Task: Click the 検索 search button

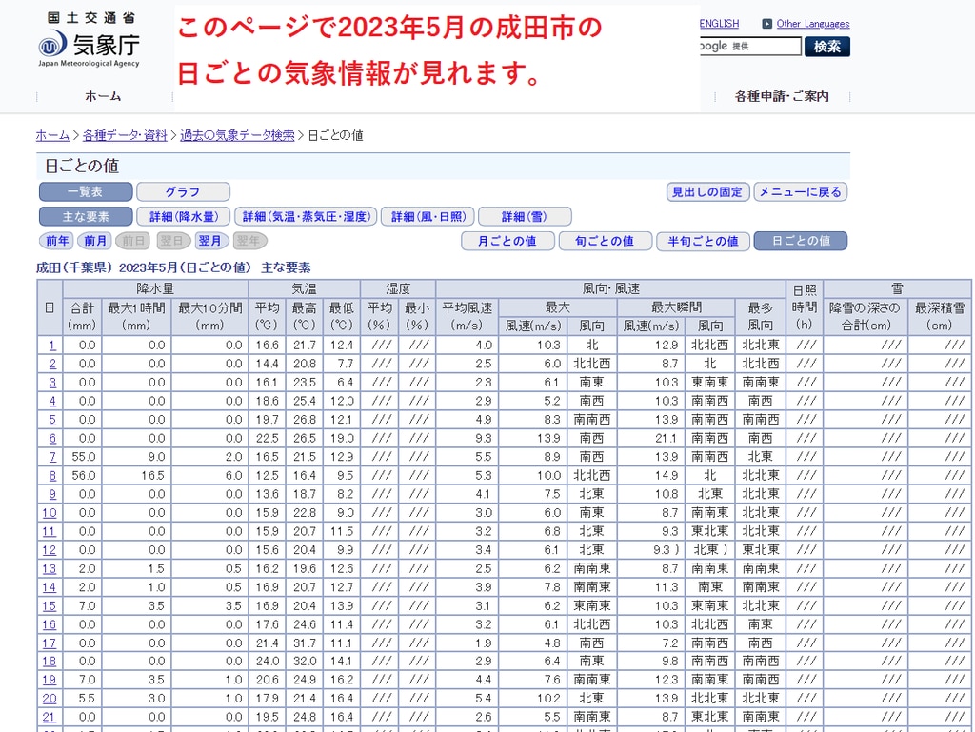Action: click(x=827, y=47)
